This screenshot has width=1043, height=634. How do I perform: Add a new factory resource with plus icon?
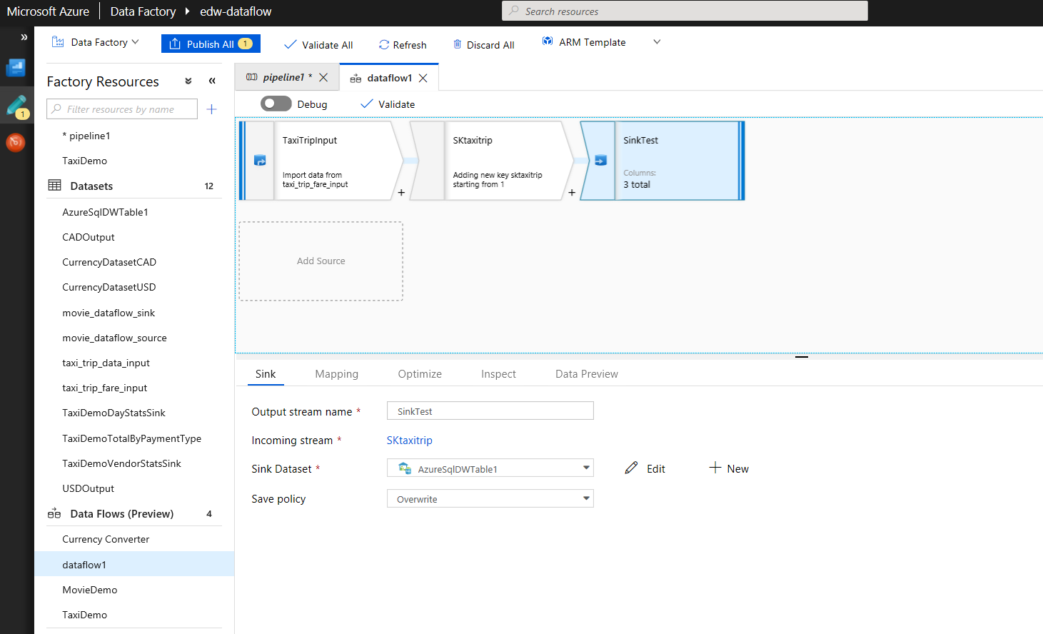pos(211,109)
